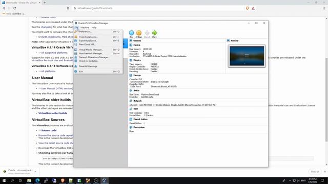Open the Shared folders section heading
The image size is (328, 184).
(140, 119)
